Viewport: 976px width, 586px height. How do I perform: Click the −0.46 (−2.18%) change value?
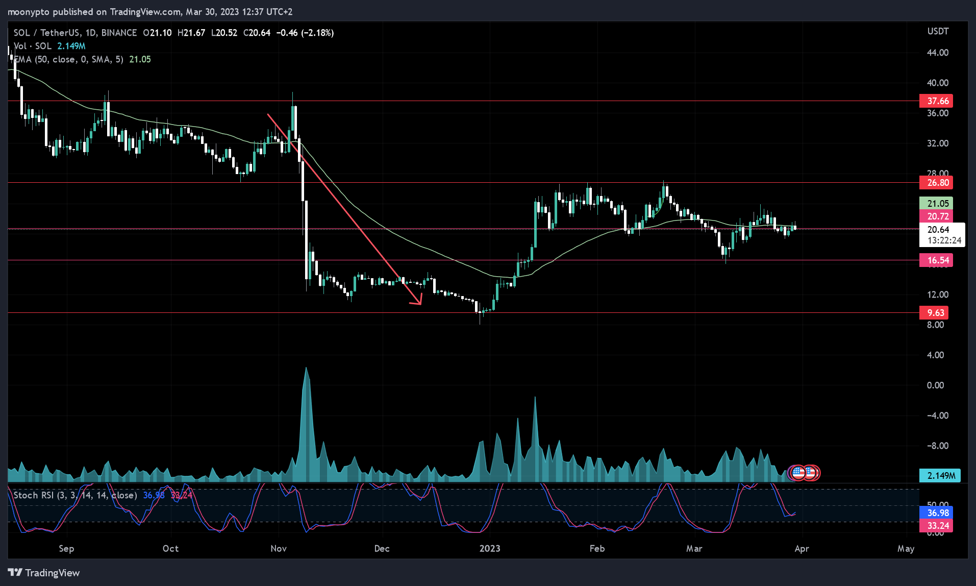click(x=305, y=33)
